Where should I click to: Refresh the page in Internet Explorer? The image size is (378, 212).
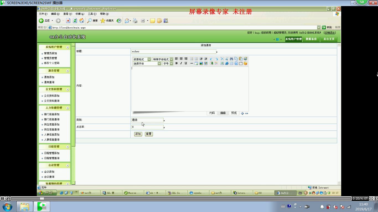pos(75,21)
